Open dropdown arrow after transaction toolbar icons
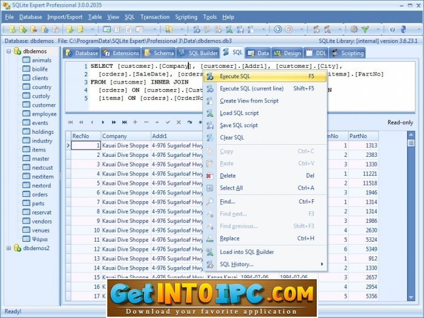 point(302,29)
